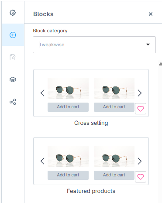Click first sunglasses thumbnail in Cross selling
Screen dimensions: 162x203
[x=68, y=89]
